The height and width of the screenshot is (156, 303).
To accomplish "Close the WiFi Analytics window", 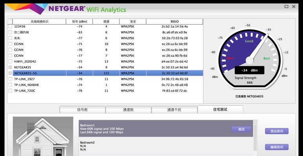I will (294, 7).
